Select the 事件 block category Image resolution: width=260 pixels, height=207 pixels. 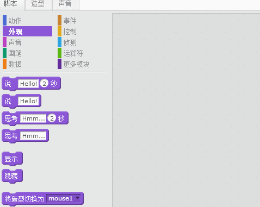(67, 21)
